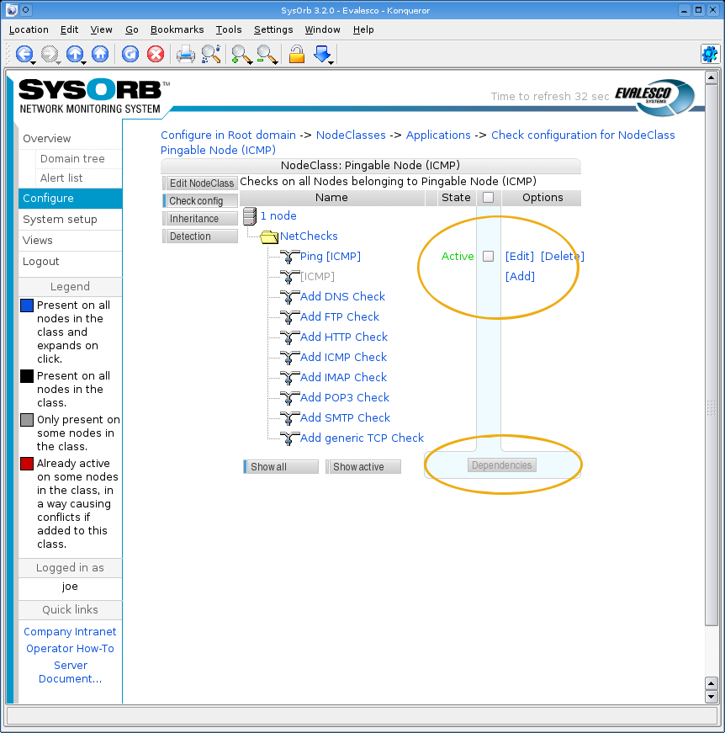Click the network icon beside Add DNS Check
The width and height of the screenshot is (725, 733).
pyautogui.click(x=289, y=297)
